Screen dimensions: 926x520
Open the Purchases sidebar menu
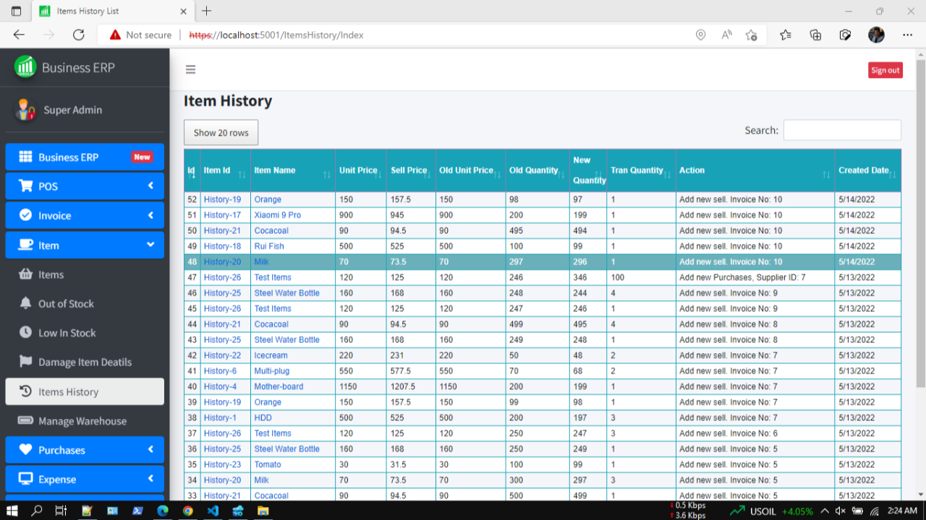tap(85, 450)
